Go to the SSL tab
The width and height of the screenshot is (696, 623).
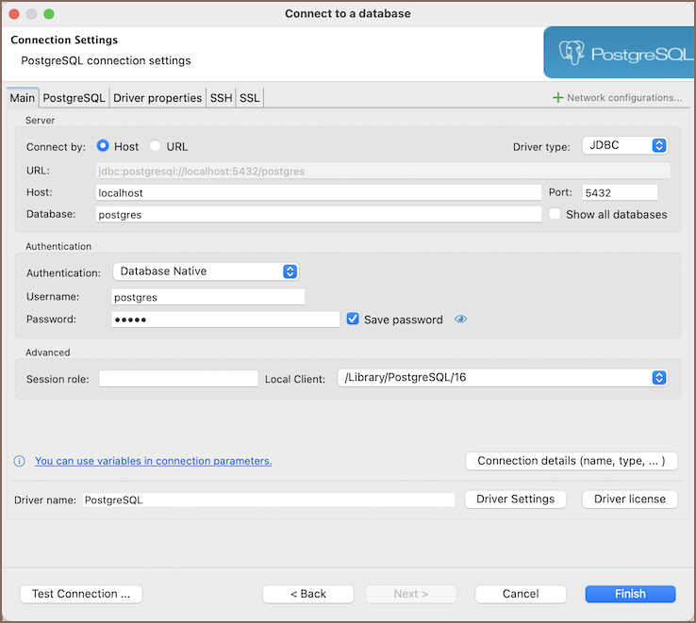(x=249, y=98)
